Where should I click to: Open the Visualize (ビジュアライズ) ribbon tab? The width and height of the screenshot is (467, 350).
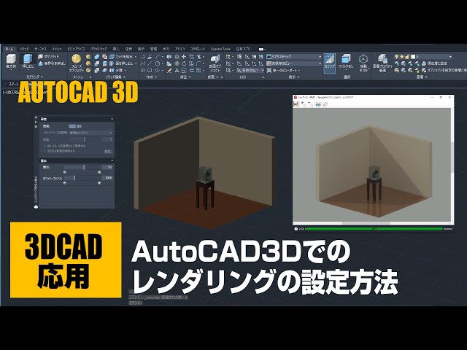tap(76, 49)
